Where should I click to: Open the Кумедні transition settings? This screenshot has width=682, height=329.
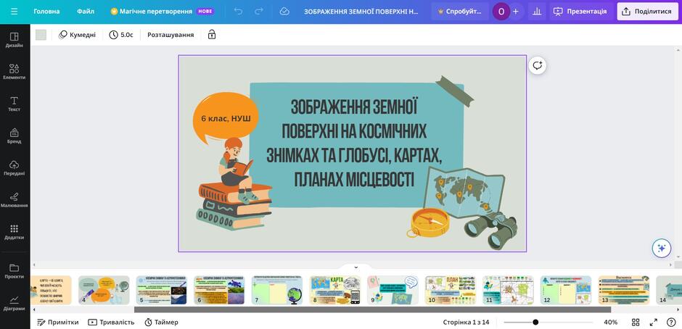click(78, 35)
